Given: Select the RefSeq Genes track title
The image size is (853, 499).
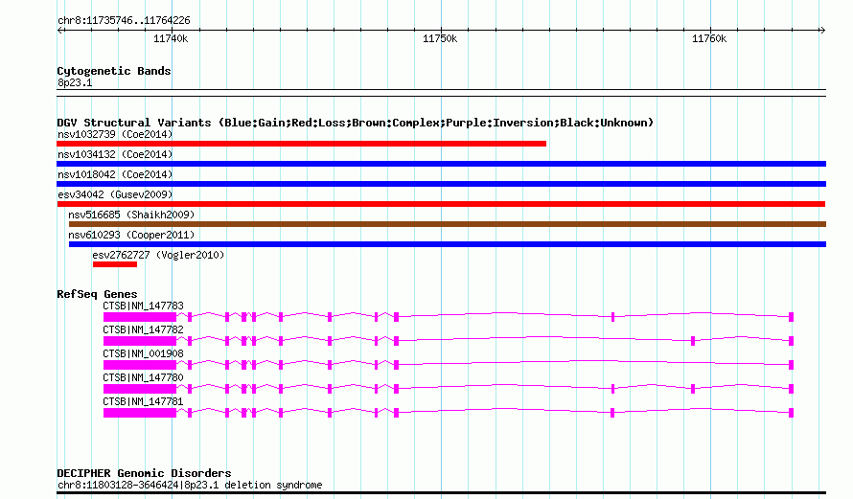Looking at the screenshot, I should pos(97,294).
